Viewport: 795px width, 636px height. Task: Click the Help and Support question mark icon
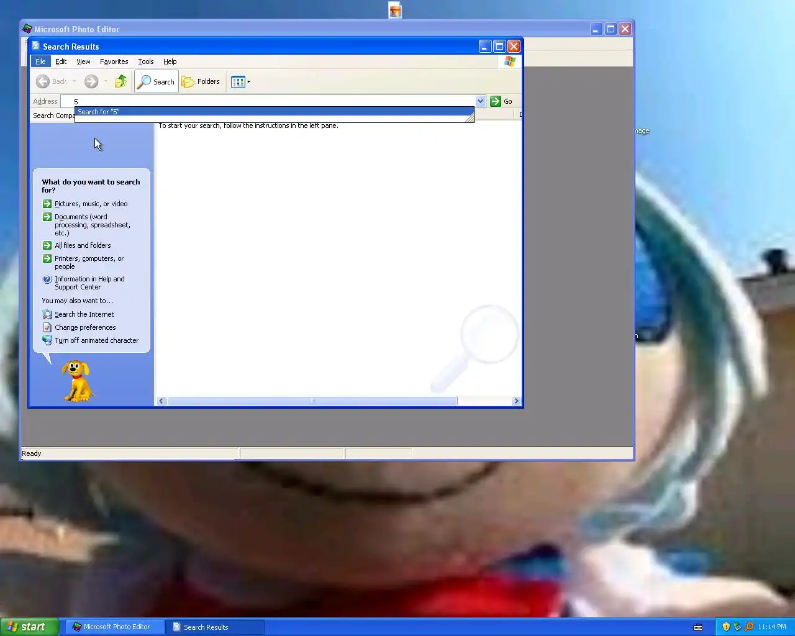[47, 279]
